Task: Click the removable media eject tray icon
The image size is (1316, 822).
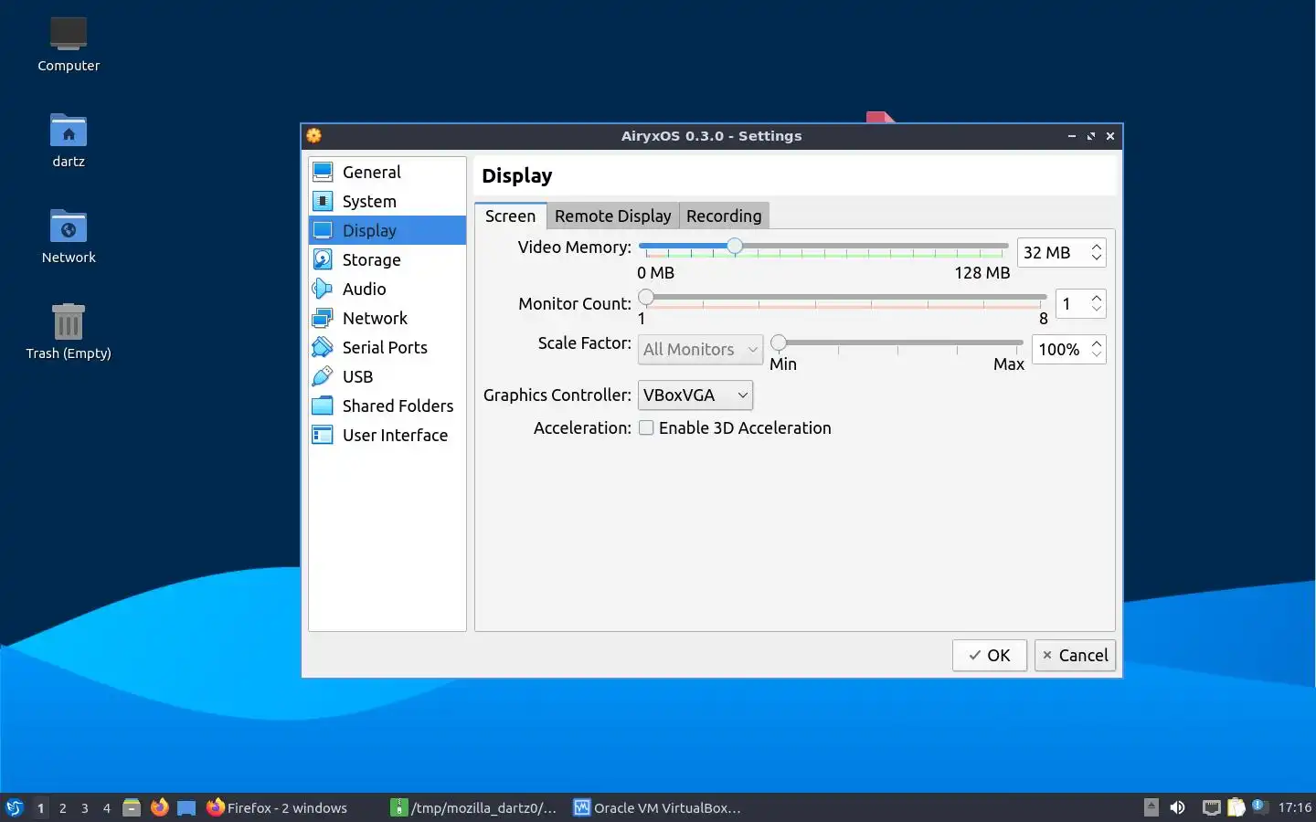Action: [x=1151, y=807]
